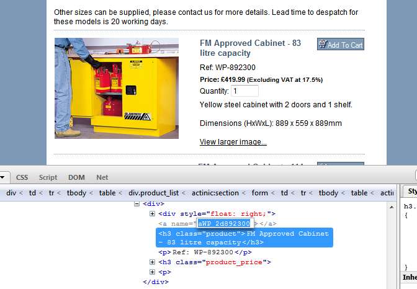Image resolution: width=417 pixels, height=289 pixels.
Task: Click the yellow cabinet product photo
Action: click(117, 88)
